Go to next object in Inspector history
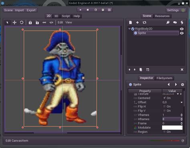 coord(176,85)
